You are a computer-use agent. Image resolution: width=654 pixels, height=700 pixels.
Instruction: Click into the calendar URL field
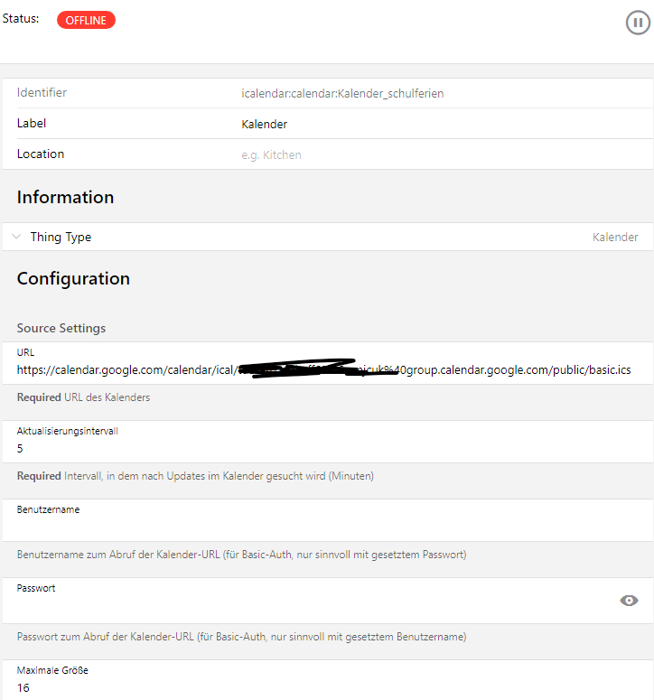click(x=323, y=370)
